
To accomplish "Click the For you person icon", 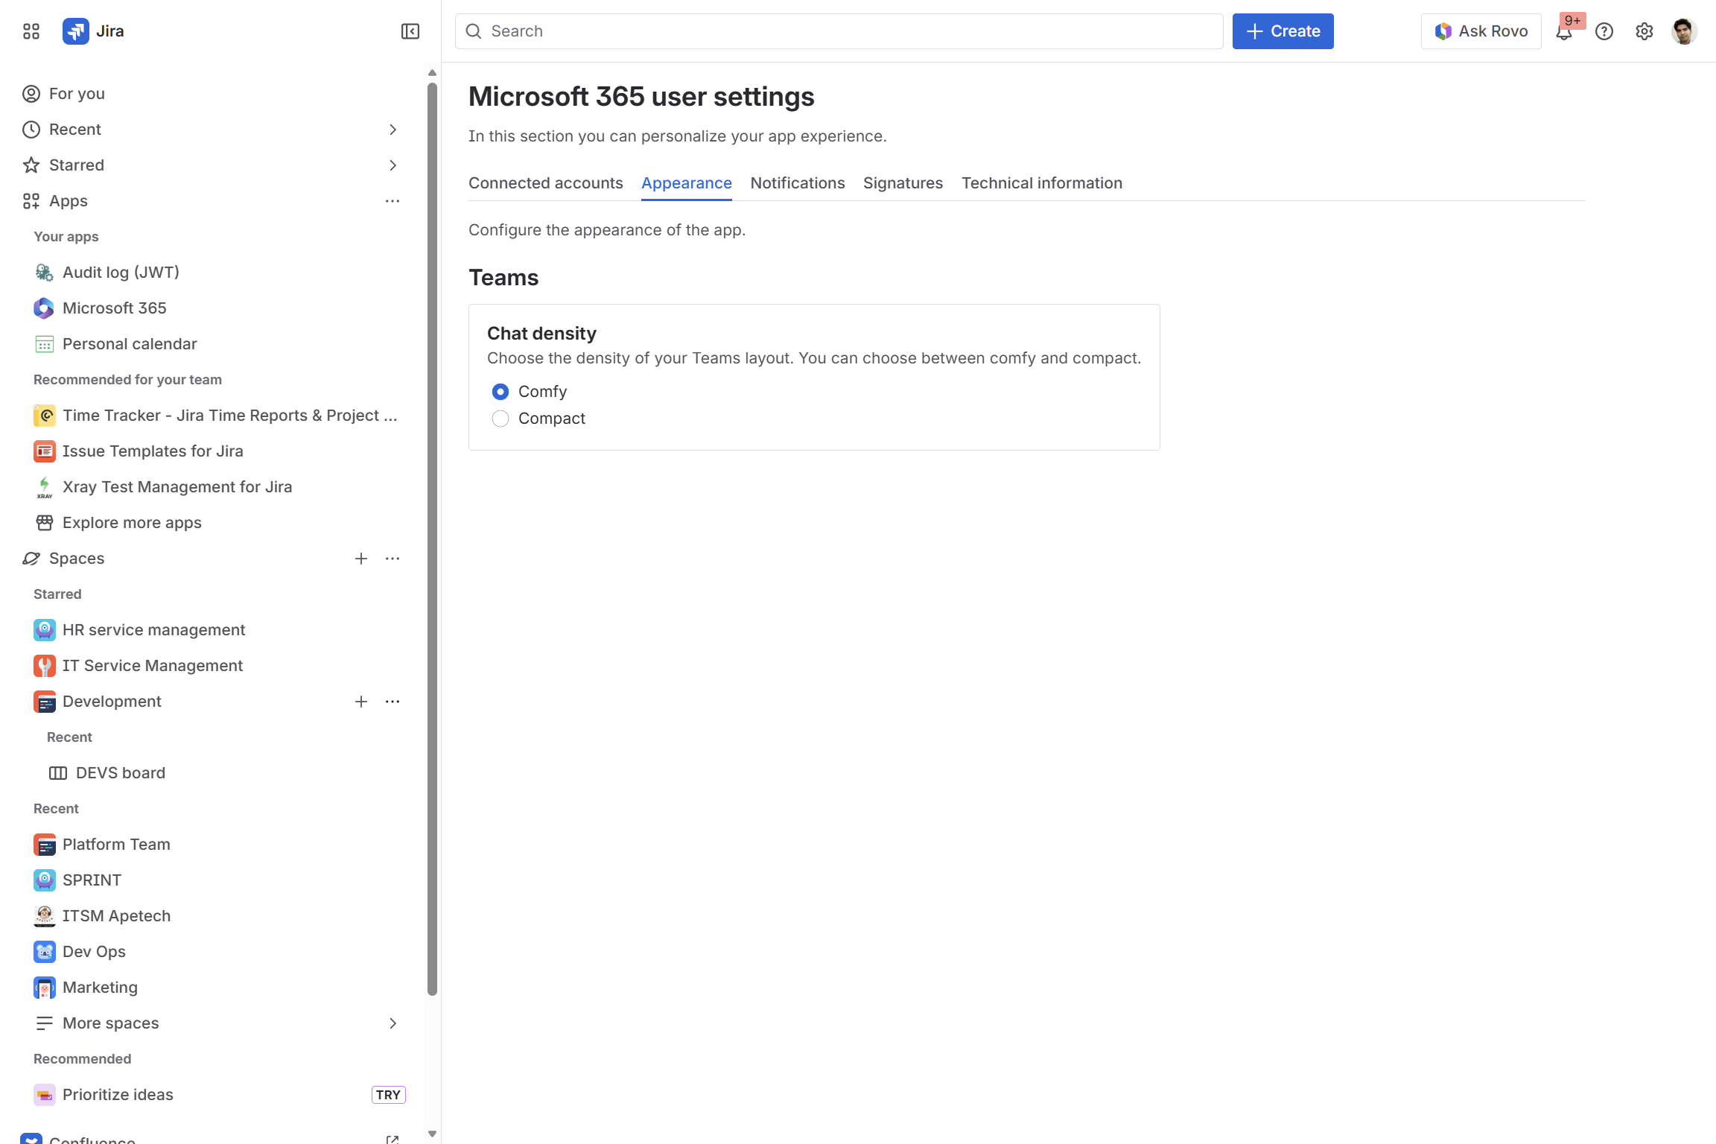I will point(31,94).
